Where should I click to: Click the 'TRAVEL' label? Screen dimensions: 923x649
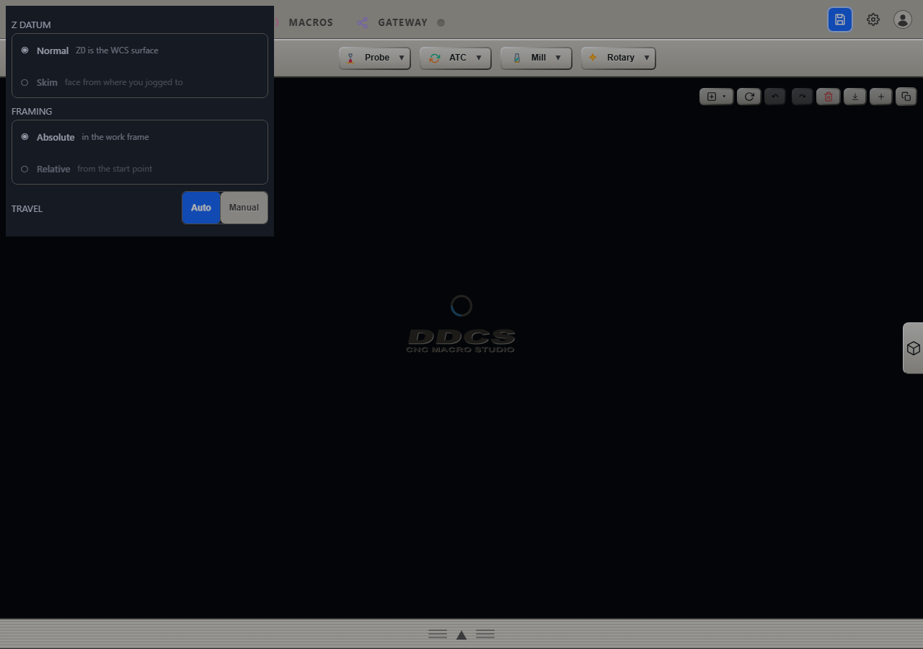pyautogui.click(x=27, y=208)
